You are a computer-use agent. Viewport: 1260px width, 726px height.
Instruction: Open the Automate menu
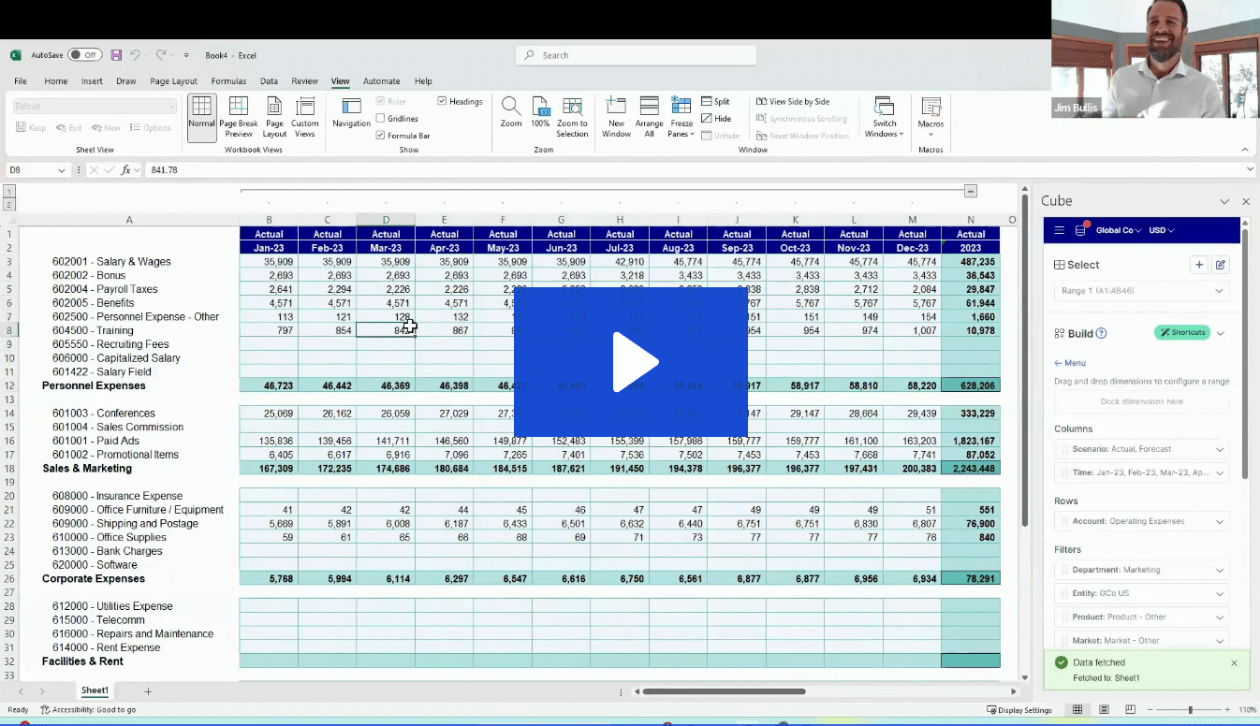[x=381, y=80]
